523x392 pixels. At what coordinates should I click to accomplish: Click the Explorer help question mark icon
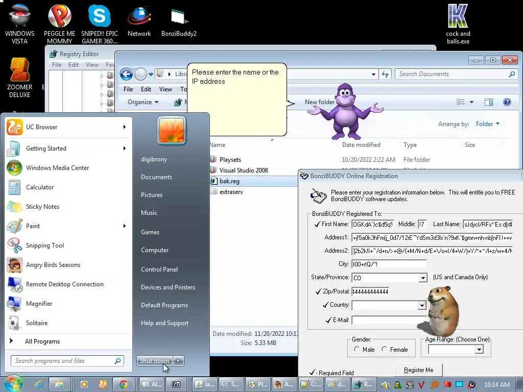[507, 102]
